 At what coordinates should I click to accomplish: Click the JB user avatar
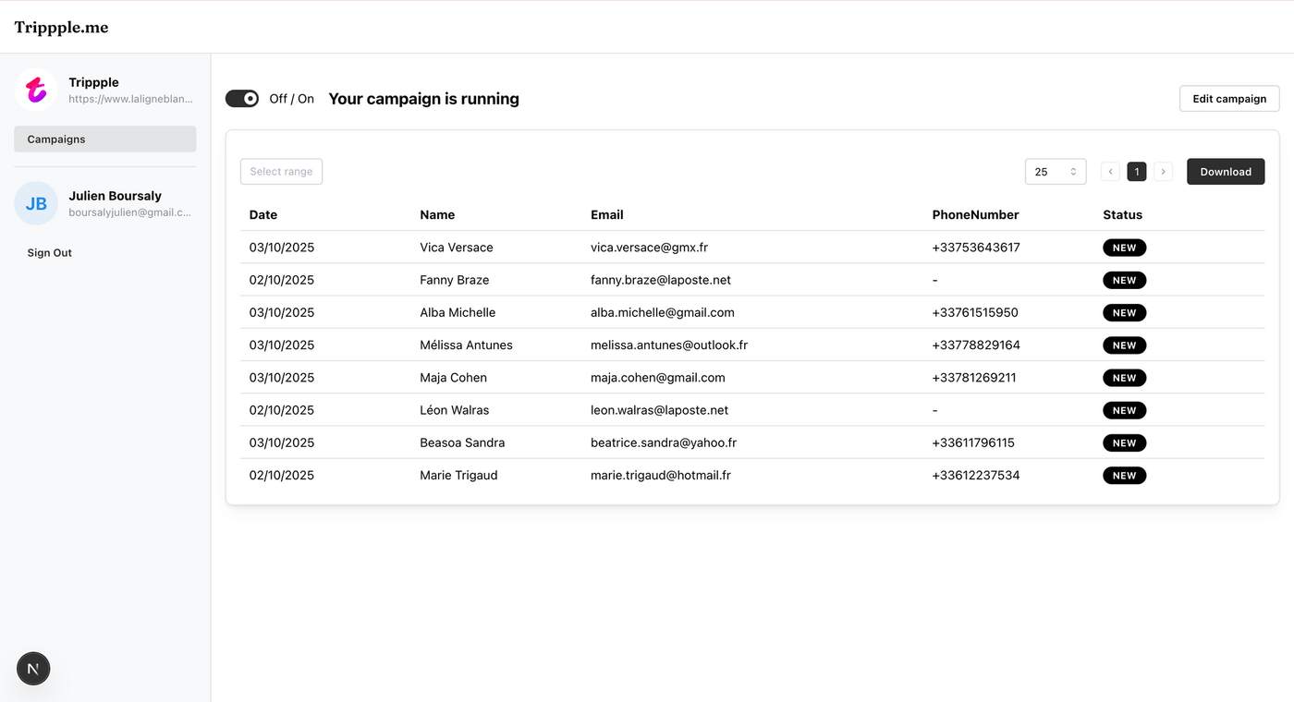36,203
